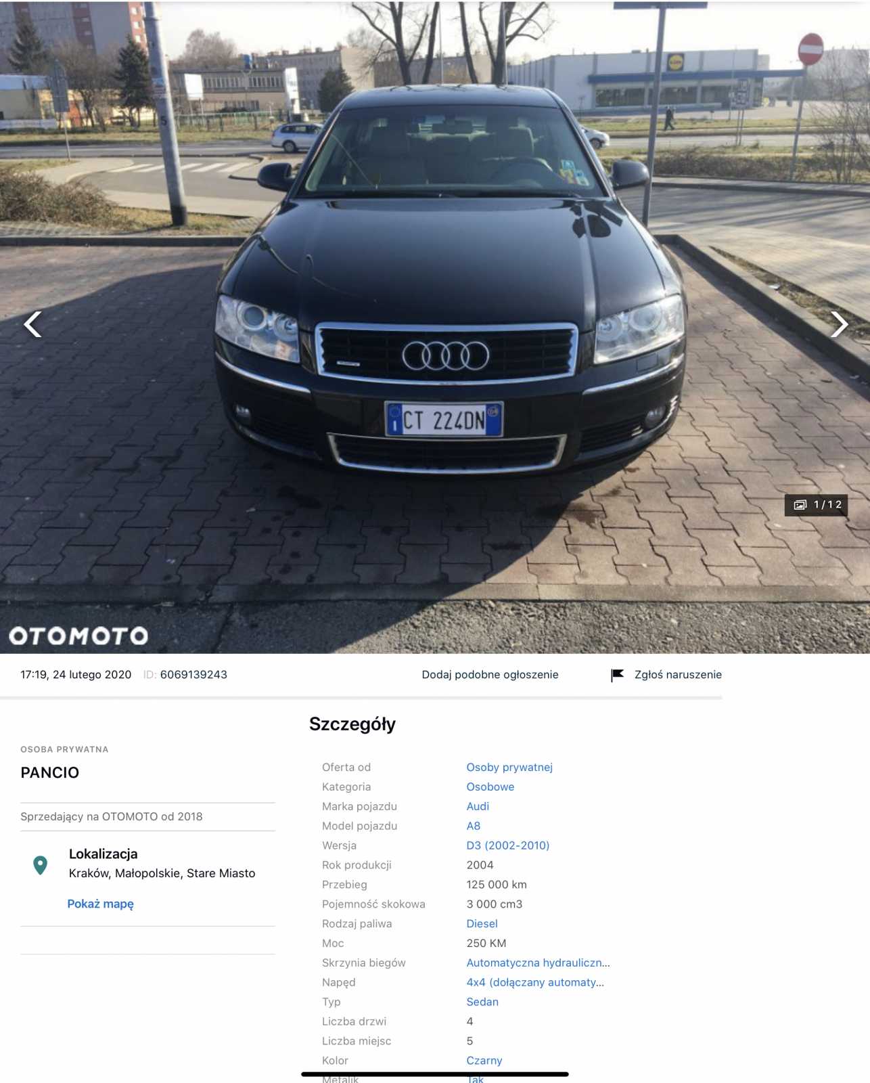Select the 'Sedan' body type link
The image size is (870, 1083).
point(482,1002)
